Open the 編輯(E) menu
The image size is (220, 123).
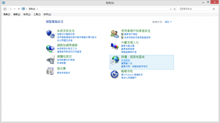click(17, 14)
